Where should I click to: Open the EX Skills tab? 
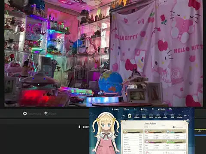coord(158,116)
